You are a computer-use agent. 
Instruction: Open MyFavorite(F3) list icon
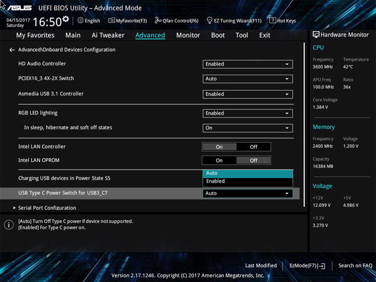pyautogui.click(x=111, y=20)
